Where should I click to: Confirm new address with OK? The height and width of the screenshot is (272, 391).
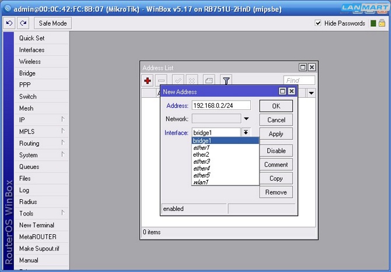pos(276,106)
